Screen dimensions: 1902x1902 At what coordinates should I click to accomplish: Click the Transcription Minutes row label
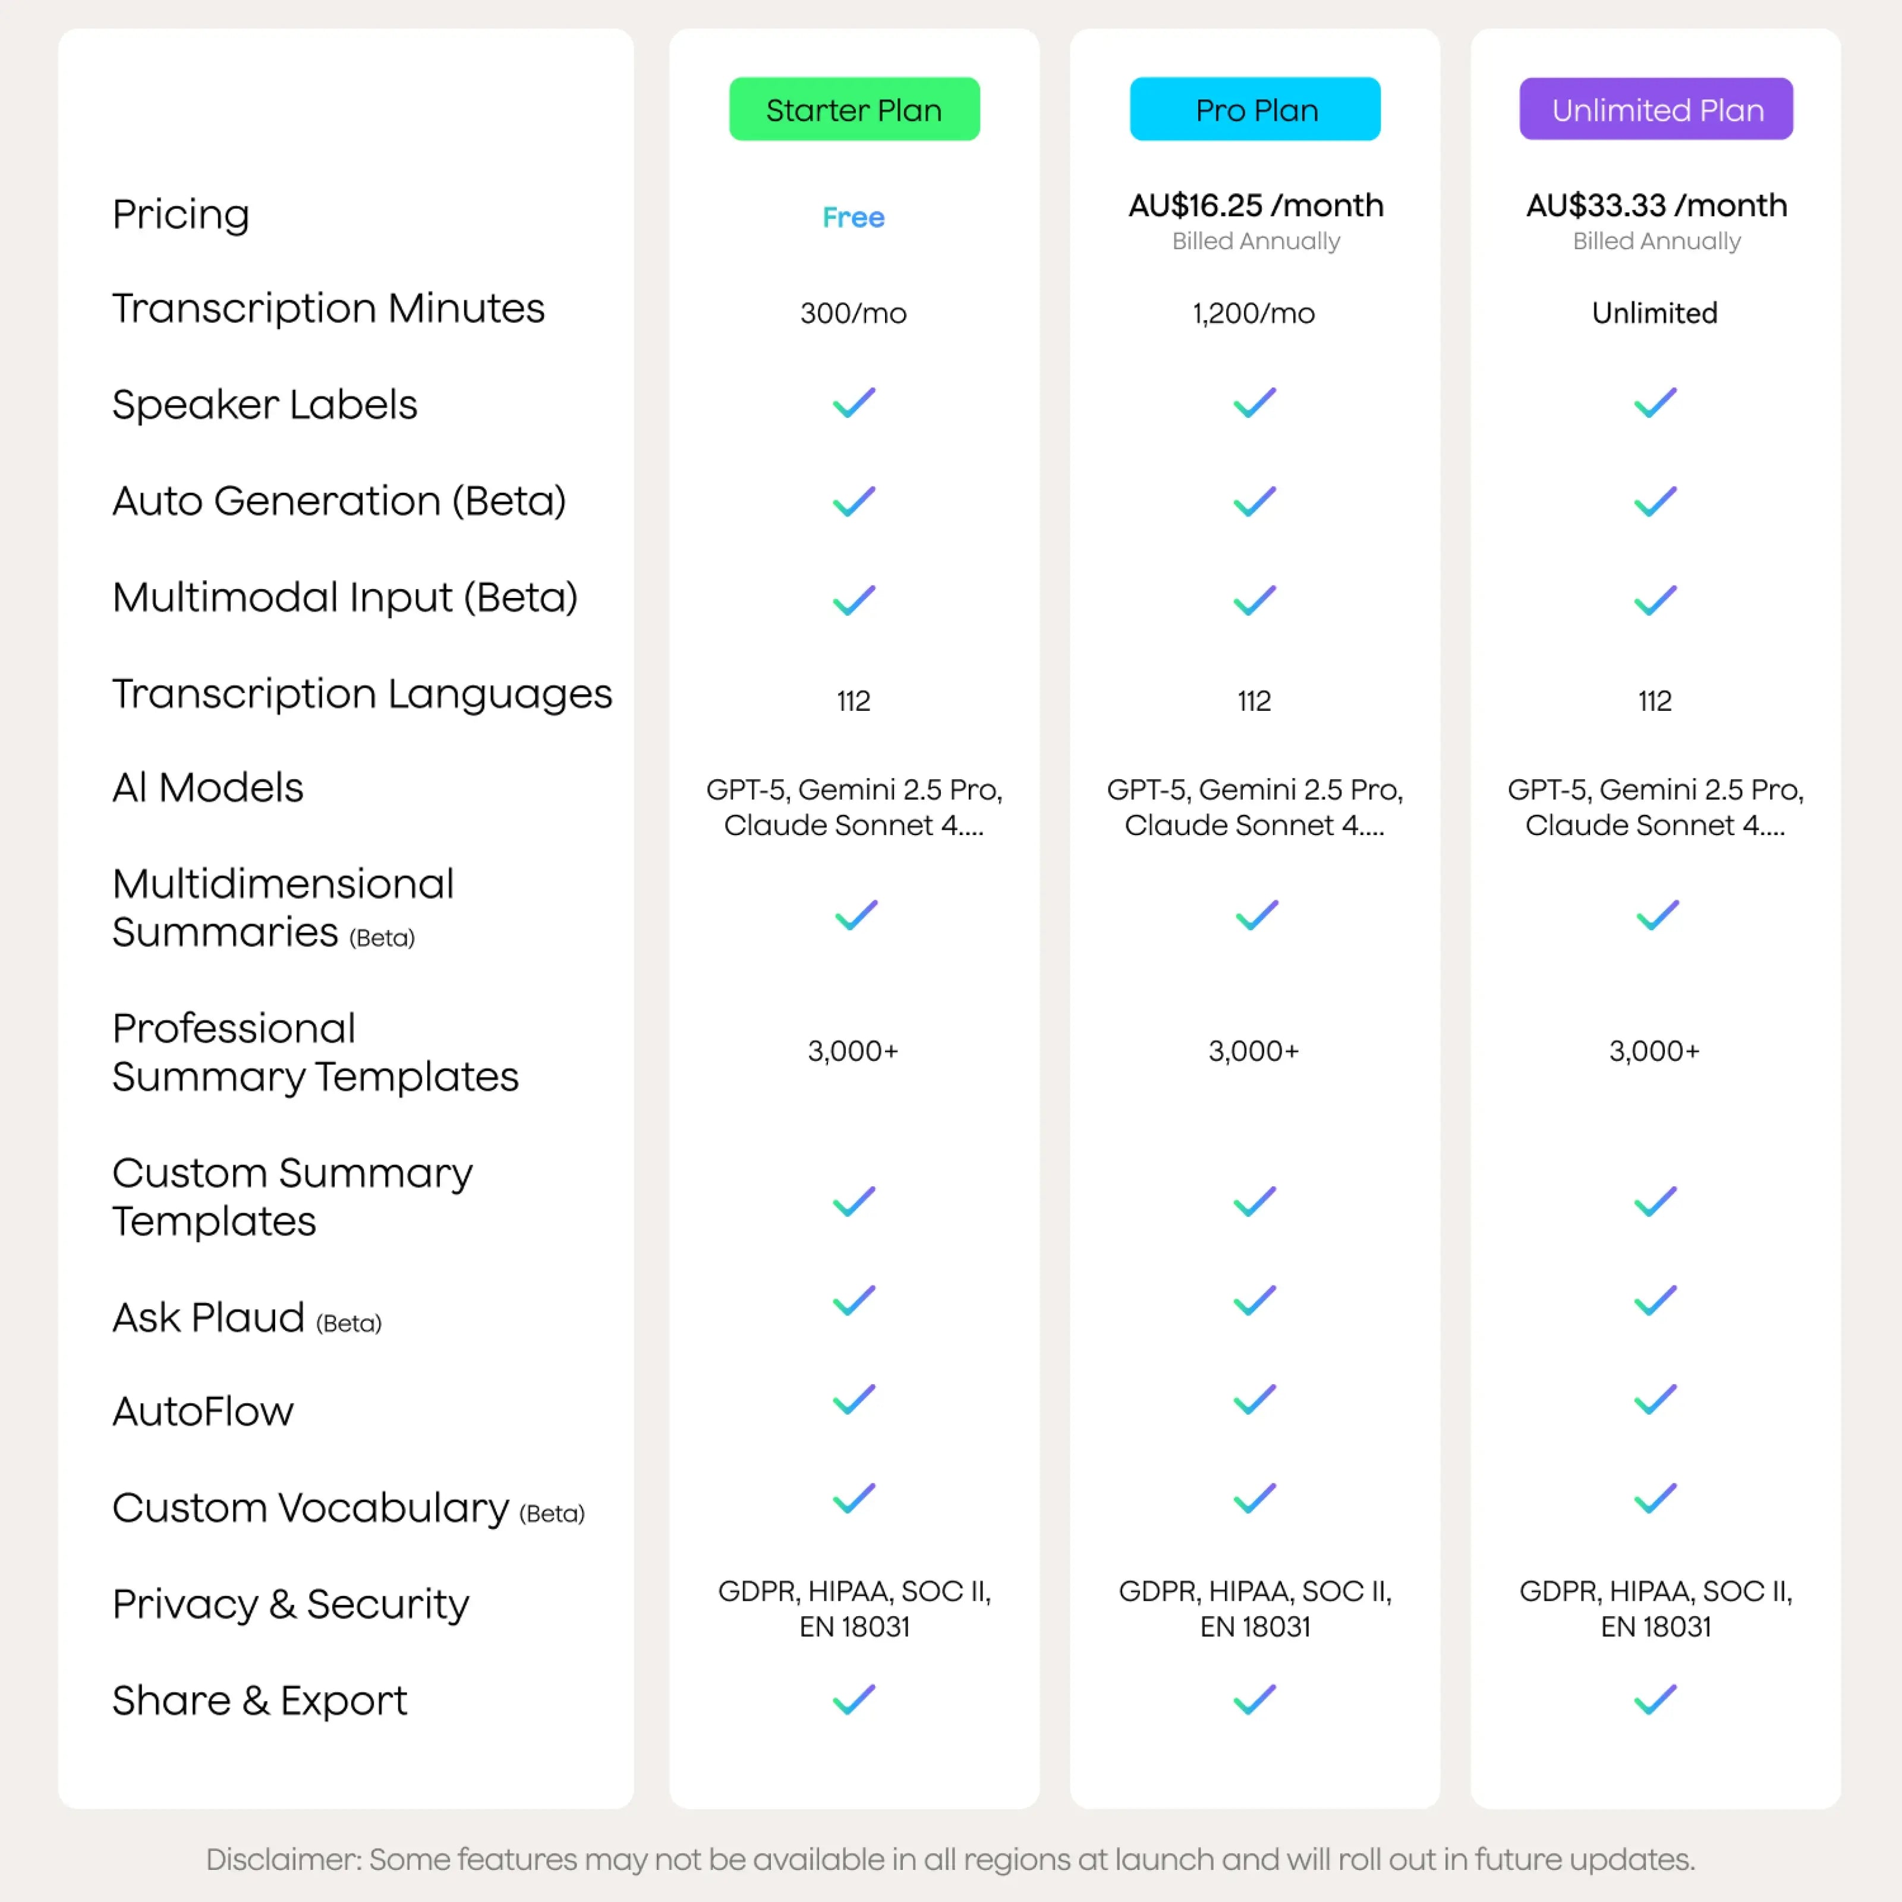click(328, 308)
